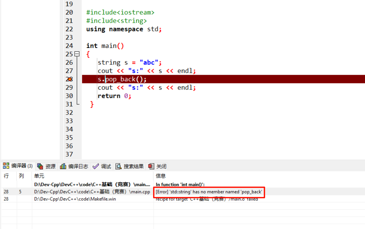The image size is (365, 229).
Task: Switch to the 调试 tab
Action: (102, 166)
